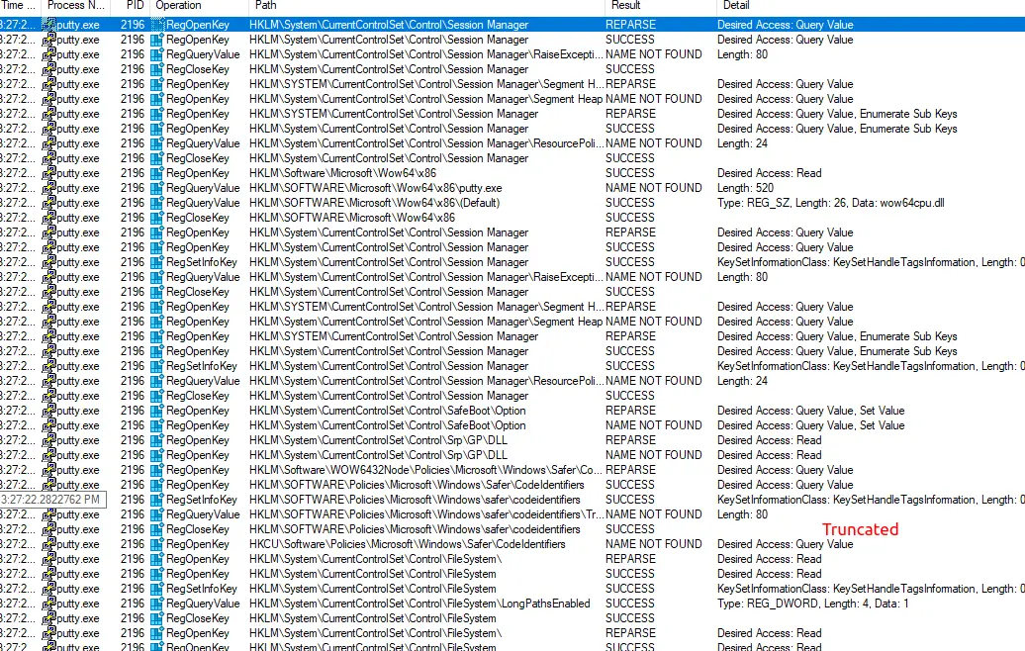This screenshot has width=1025, height=651.
Task: Click the registry icon in the WOW6432Node Policies row
Action: pos(157,471)
